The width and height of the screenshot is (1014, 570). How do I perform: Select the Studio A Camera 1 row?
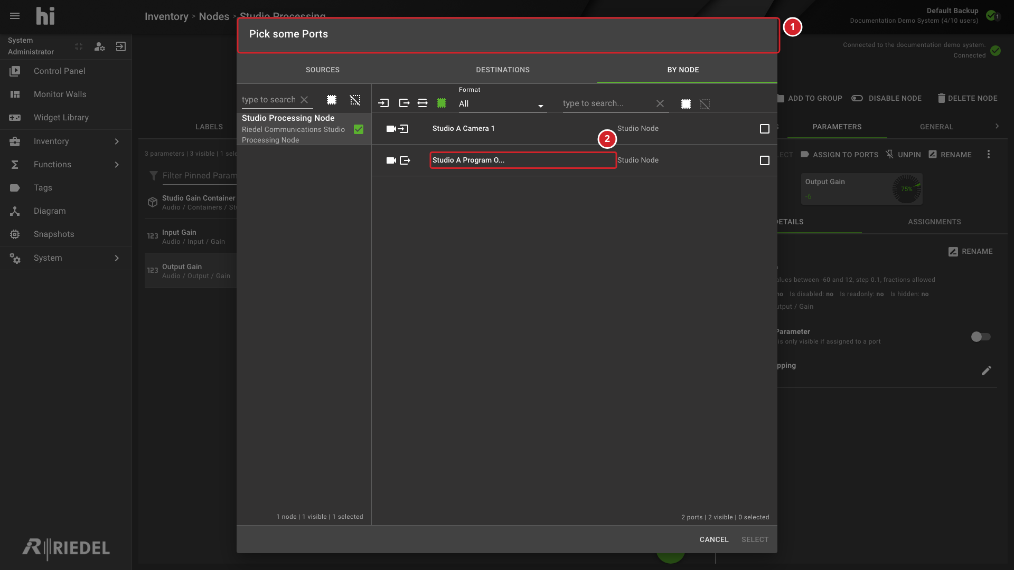pos(574,129)
